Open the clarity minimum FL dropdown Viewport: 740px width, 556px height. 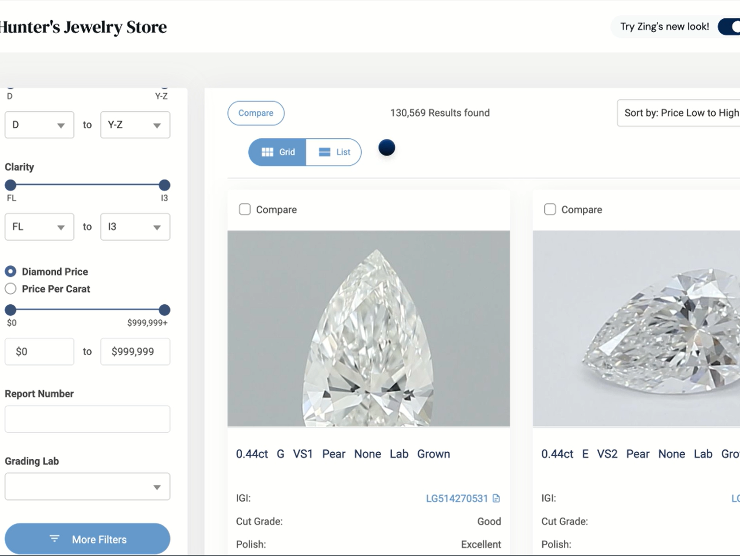(39, 227)
